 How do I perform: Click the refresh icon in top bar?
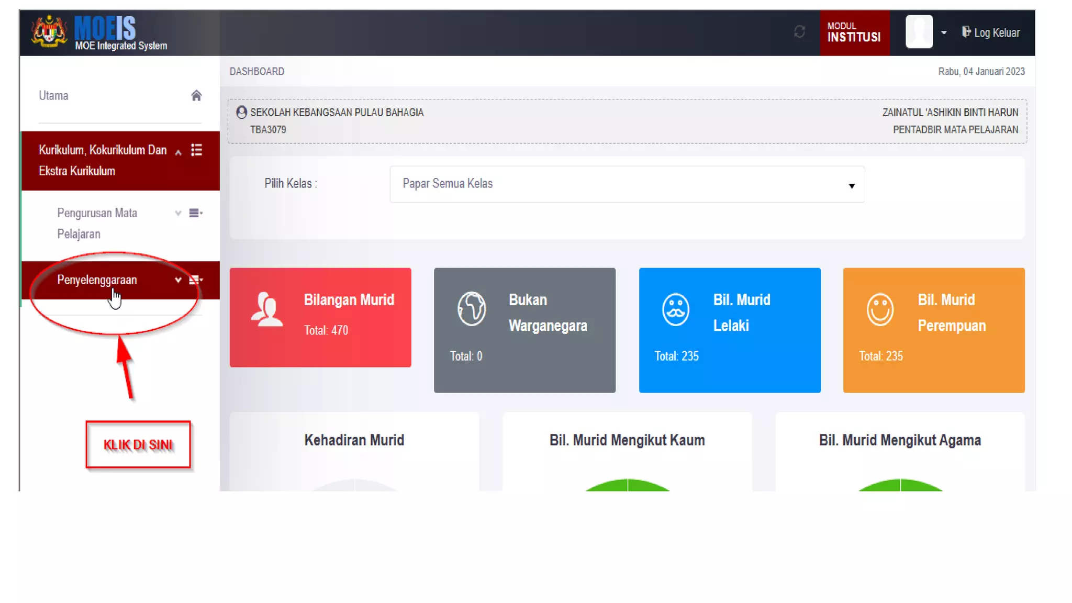pos(799,32)
